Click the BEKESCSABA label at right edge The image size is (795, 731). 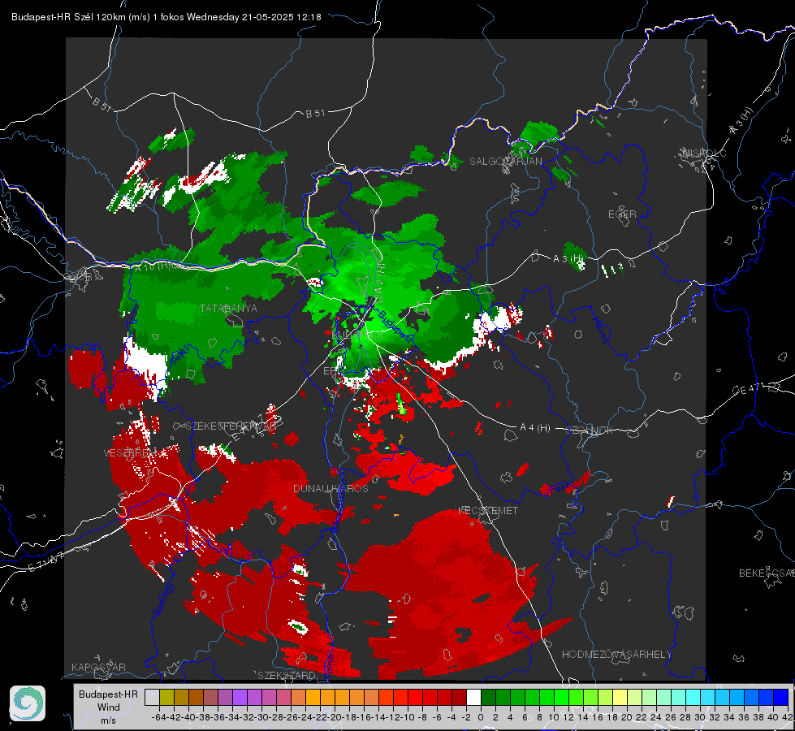pyautogui.click(x=767, y=573)
